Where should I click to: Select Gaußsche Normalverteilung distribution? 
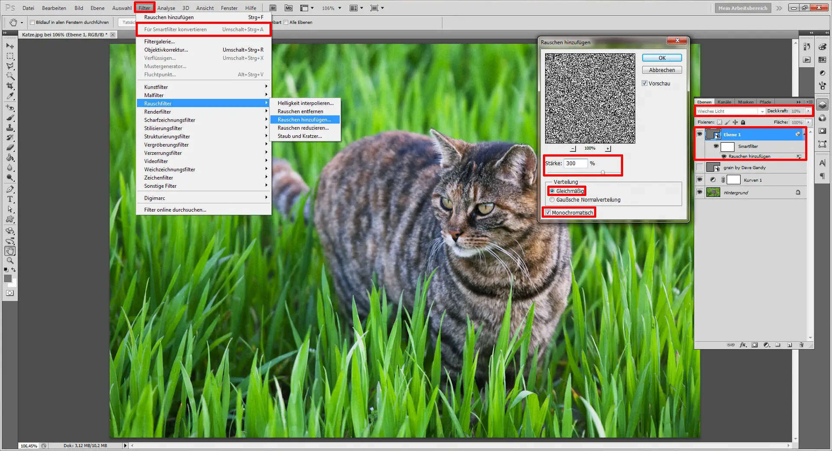(552, 199)
